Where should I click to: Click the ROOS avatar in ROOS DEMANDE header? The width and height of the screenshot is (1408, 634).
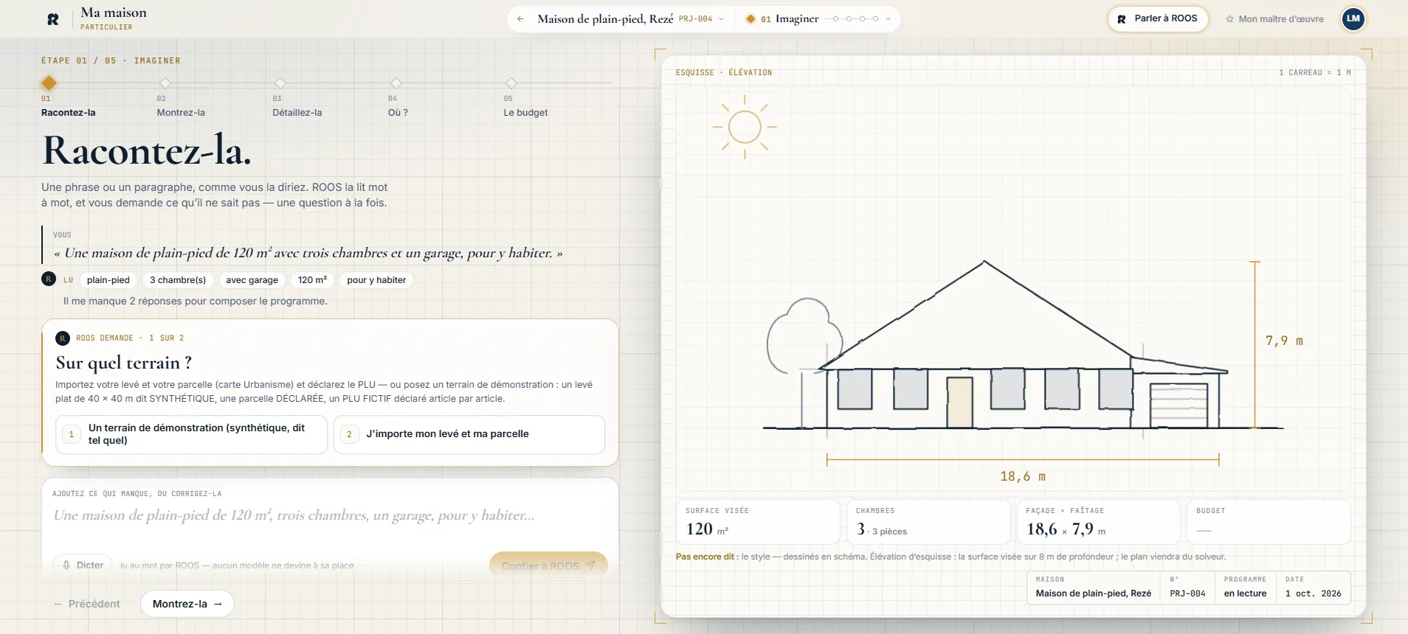click(63, 338)
